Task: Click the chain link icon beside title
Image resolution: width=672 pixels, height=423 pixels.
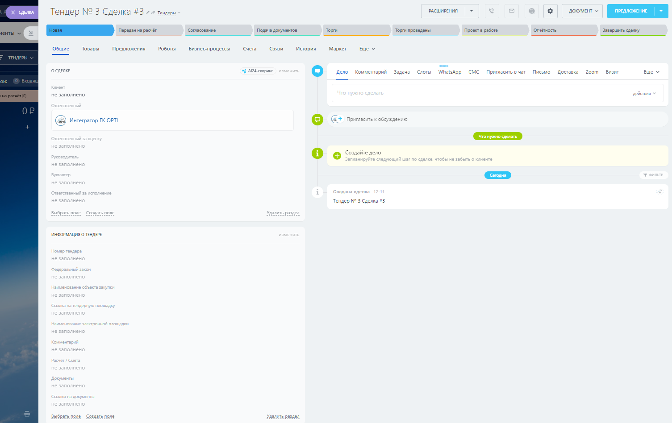Action: pyautogui.click(x=153, y=12)
